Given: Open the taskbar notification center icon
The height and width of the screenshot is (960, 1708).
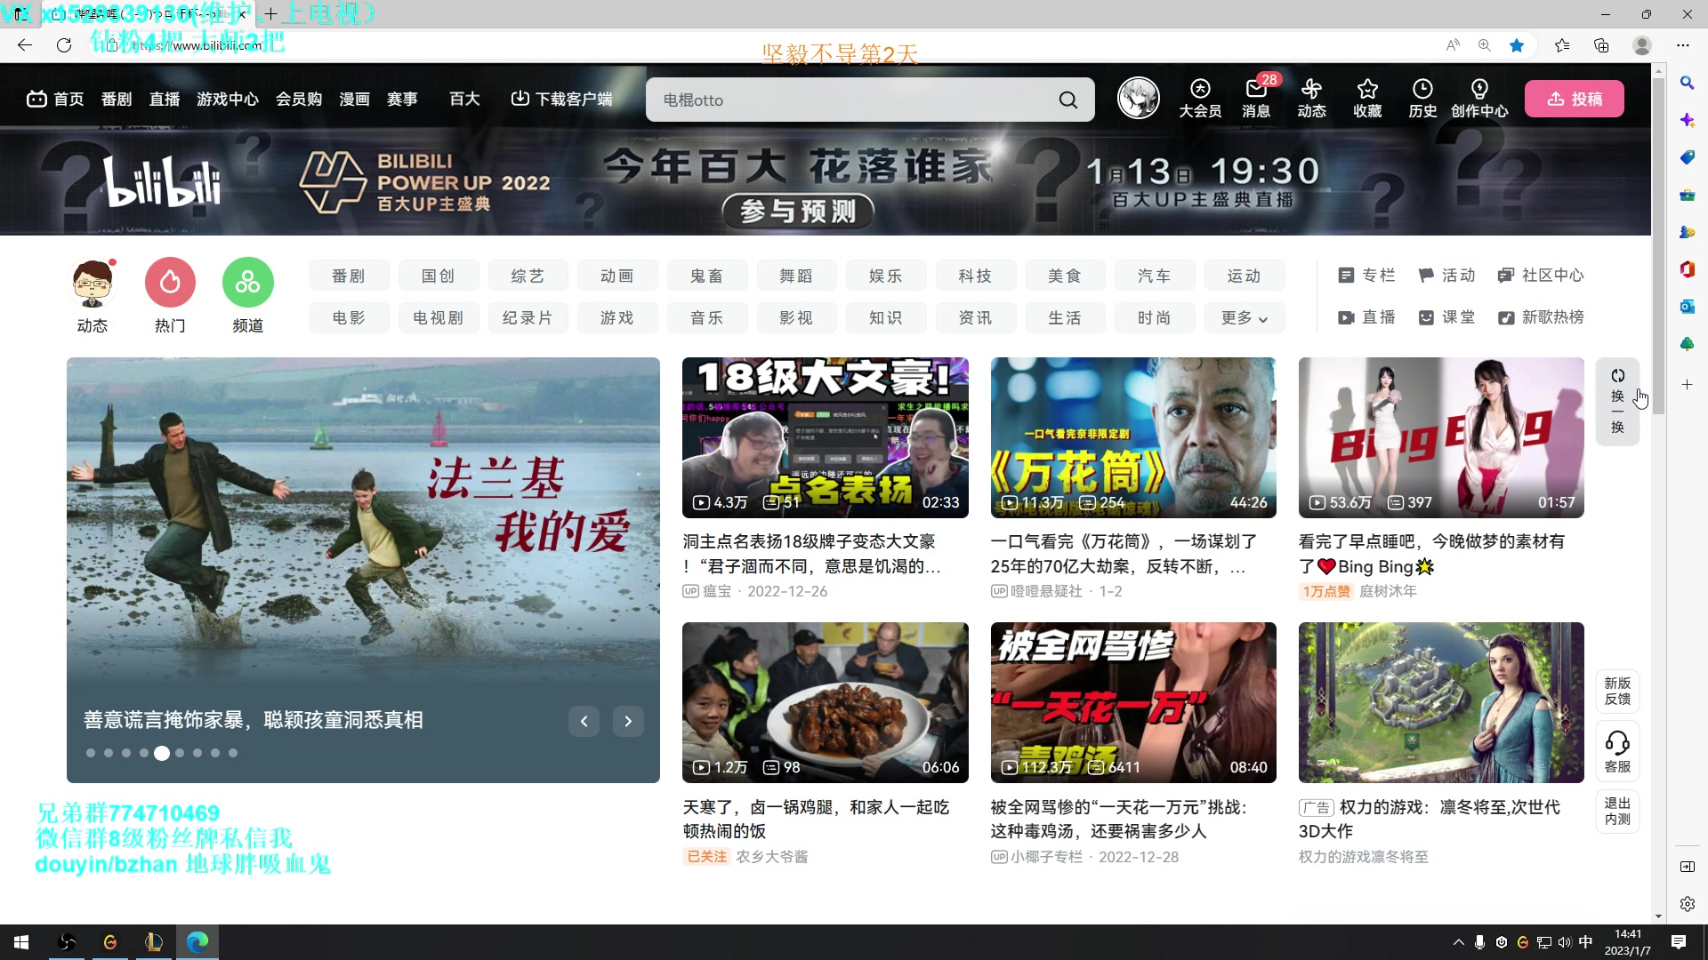Looking at the screenshot, I should tap(1679, 942).
